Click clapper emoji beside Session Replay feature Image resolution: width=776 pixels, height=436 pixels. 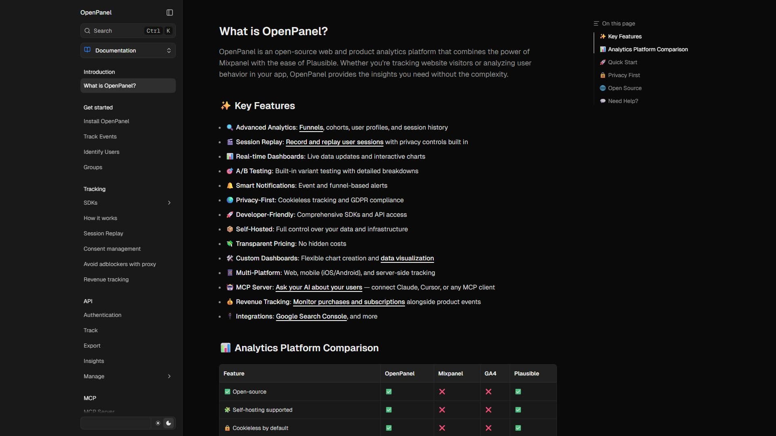pos(230,142)
